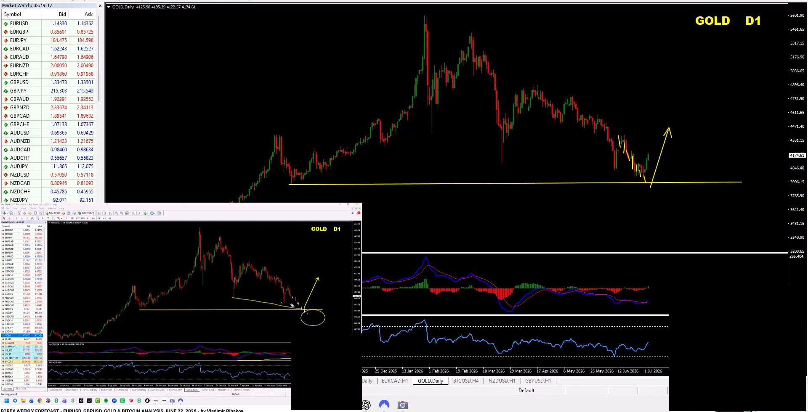The width and height of the screenshot is (808, 412).
Task: Toggle the Chart Shift icon
Action: click(139, 213)
